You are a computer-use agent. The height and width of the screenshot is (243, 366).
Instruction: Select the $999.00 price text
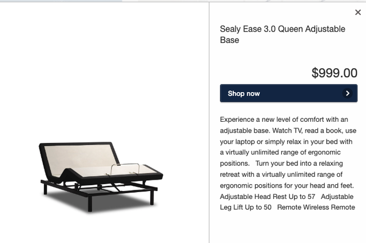click(x=334, y=73)
